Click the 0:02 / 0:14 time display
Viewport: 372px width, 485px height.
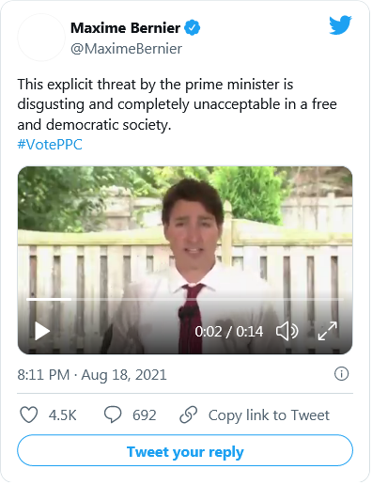[229, 332]
